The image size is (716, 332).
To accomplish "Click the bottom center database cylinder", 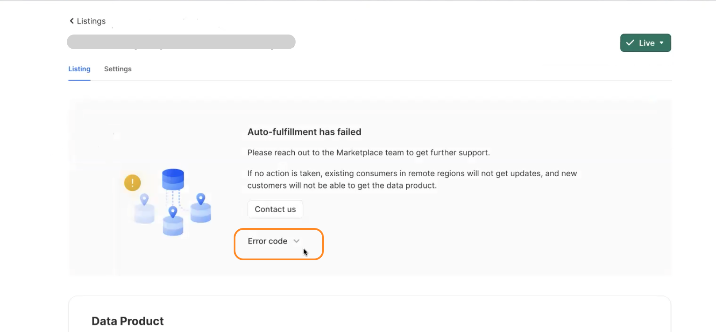I will click(173, 227).
